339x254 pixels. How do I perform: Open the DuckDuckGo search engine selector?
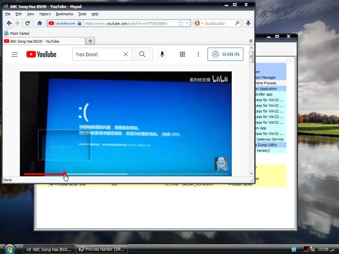click(199, 23)
